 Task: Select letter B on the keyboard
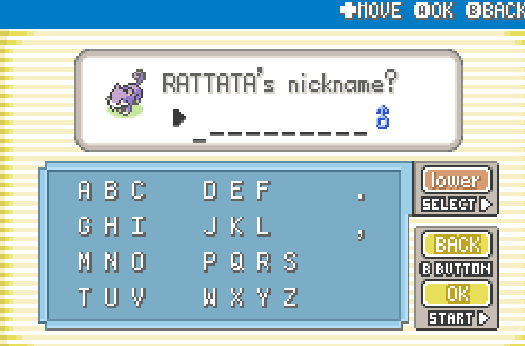(112, 191)
